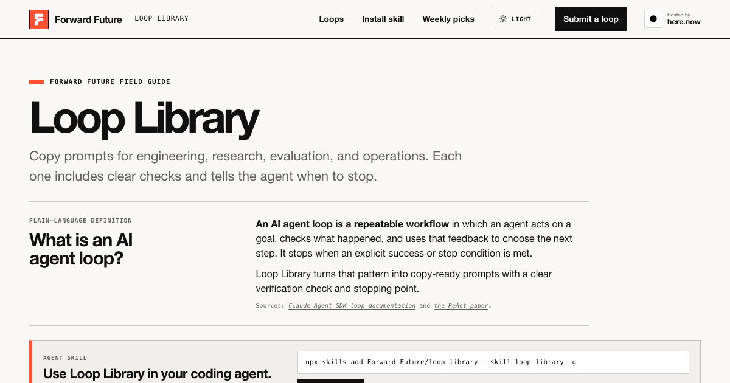Open the Hosted by here.now link

click(x=673, y=19)
